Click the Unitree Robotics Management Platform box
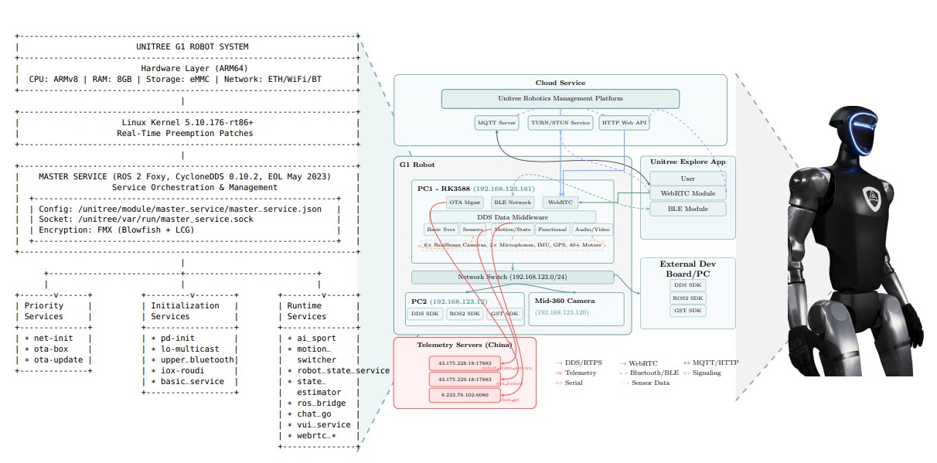This screenshot has width=937, height=463. tap(560, 99)
